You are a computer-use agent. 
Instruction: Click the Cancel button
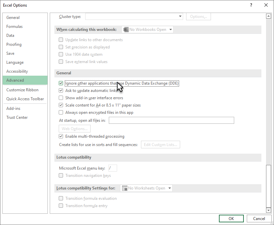click(x=259, y=219)
